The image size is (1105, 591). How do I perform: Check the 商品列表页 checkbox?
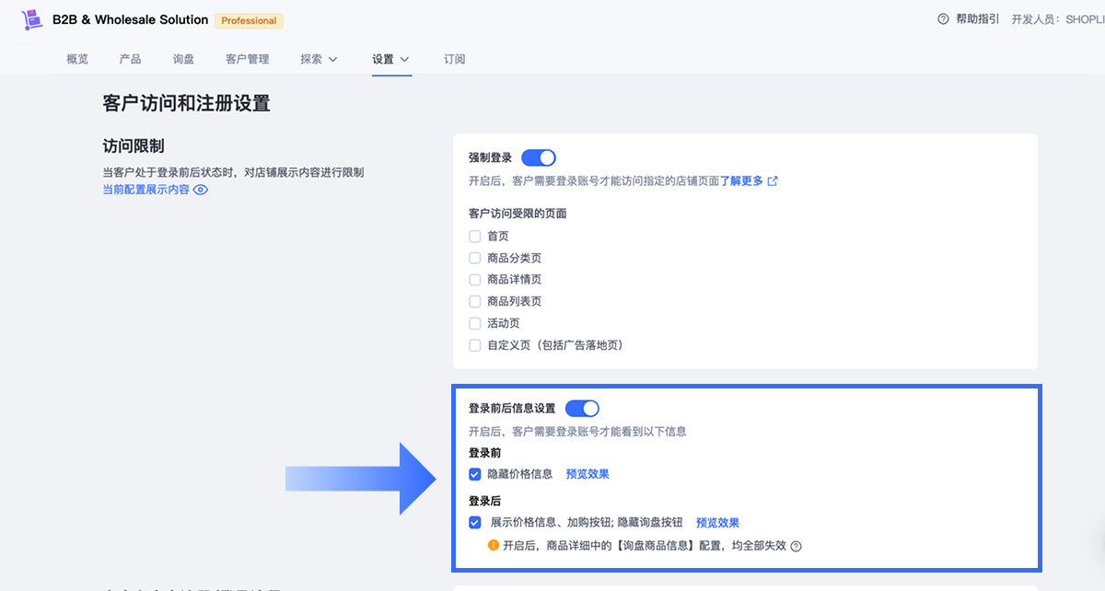475,302
